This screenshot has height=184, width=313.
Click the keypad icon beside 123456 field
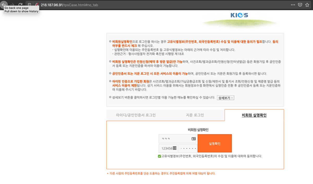tap(175, 148)
